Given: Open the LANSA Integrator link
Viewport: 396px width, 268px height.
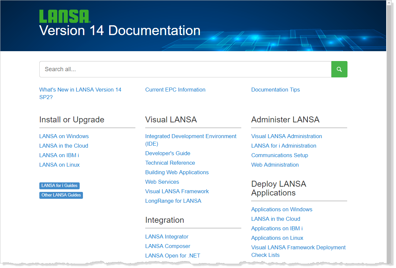Looking at the screenshot, I should pos(167,237).
